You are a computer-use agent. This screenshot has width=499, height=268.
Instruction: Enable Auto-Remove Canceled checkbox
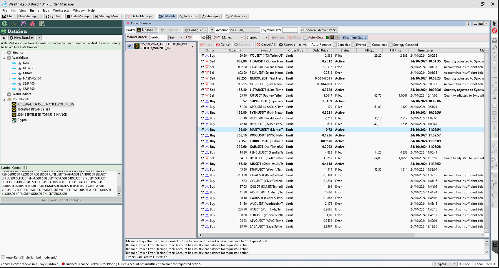coord(335,45)
